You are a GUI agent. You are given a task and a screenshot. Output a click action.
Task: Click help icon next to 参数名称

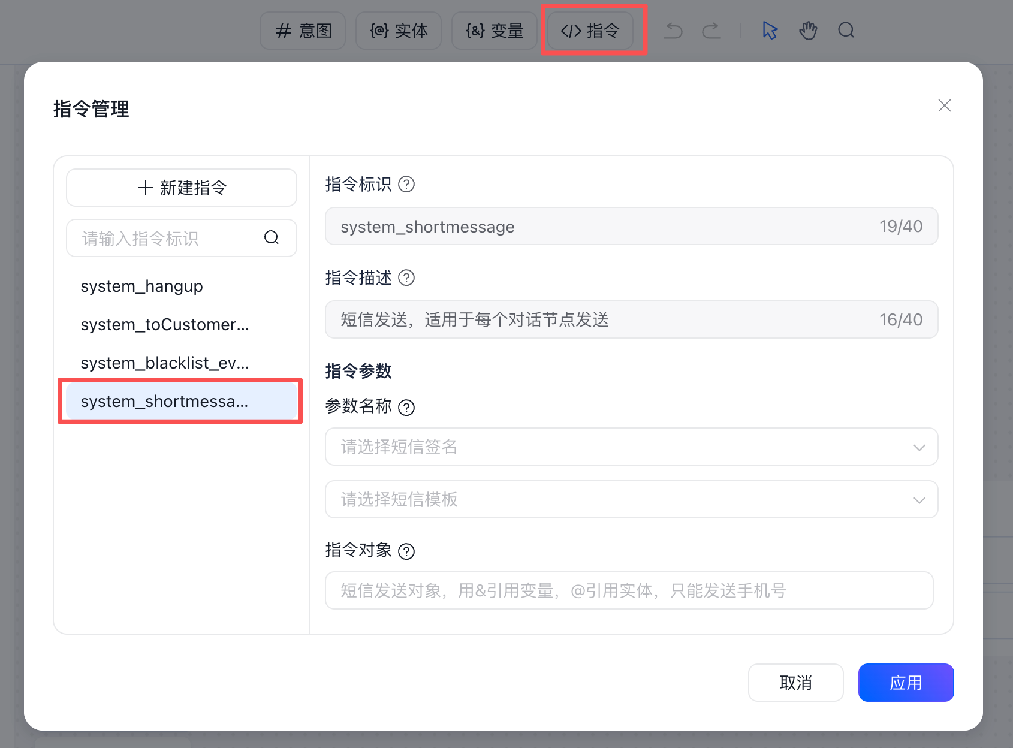coord(406,408)
